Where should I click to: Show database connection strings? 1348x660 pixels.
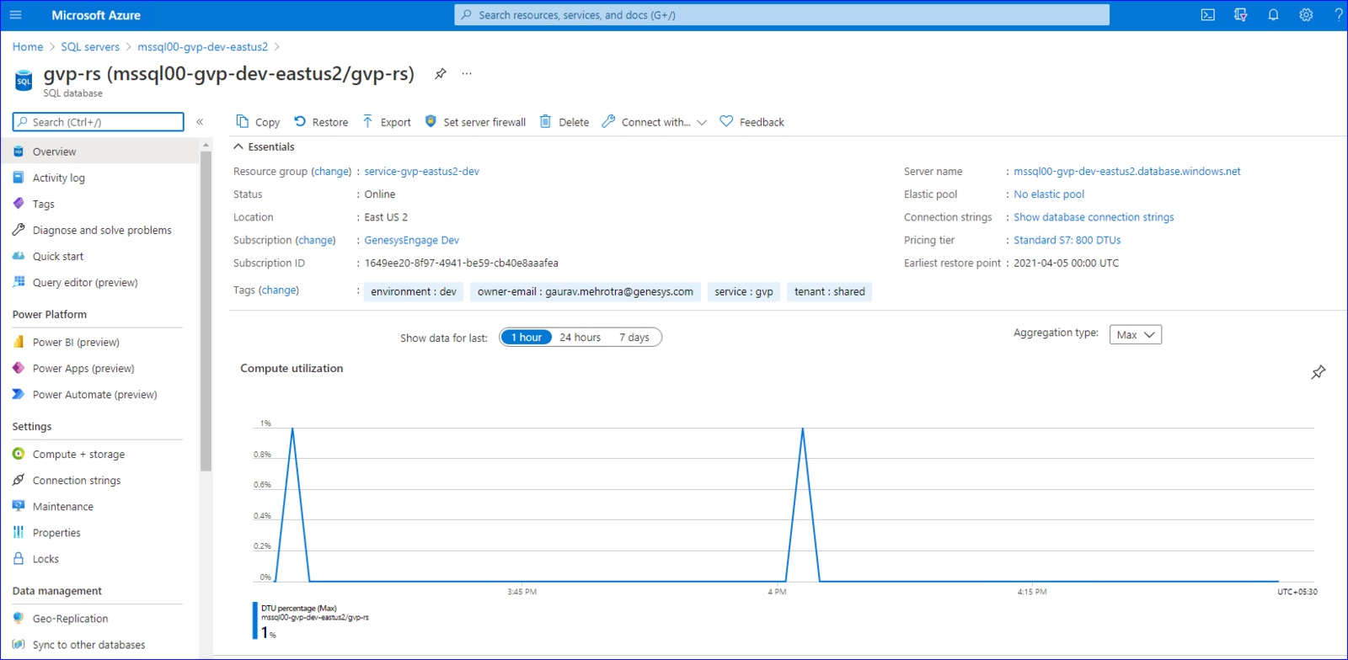point(1094,217)
